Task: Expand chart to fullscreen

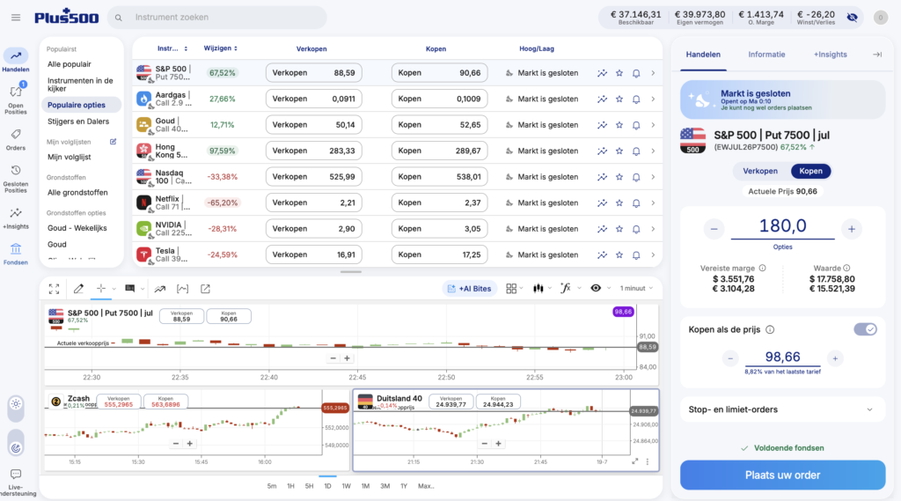Action: 54,289
